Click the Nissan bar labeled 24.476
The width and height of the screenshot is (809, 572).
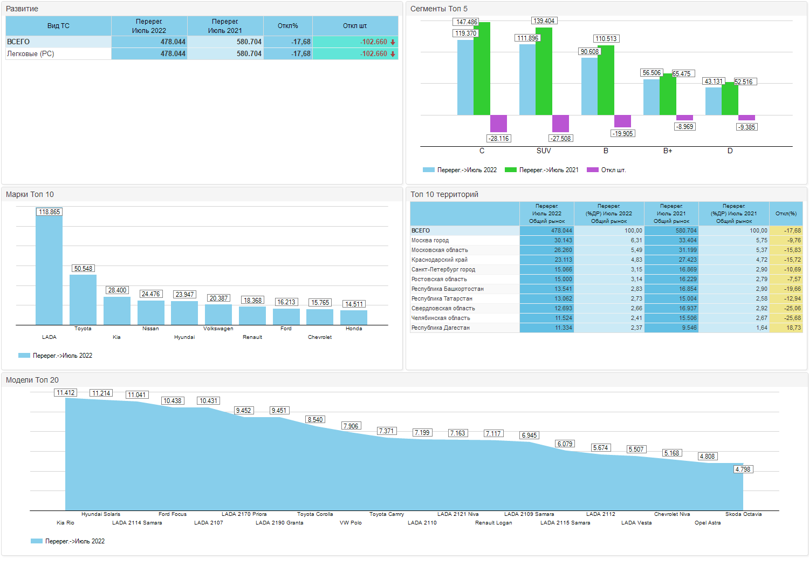pyautogui.click(x=151, y=312)
